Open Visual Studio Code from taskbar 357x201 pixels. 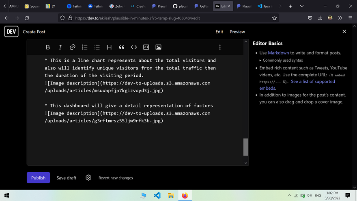pos(157,195)
